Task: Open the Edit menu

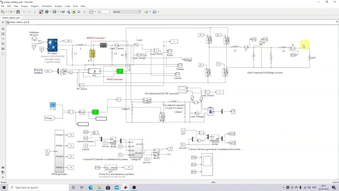Action: click(9, 6)
